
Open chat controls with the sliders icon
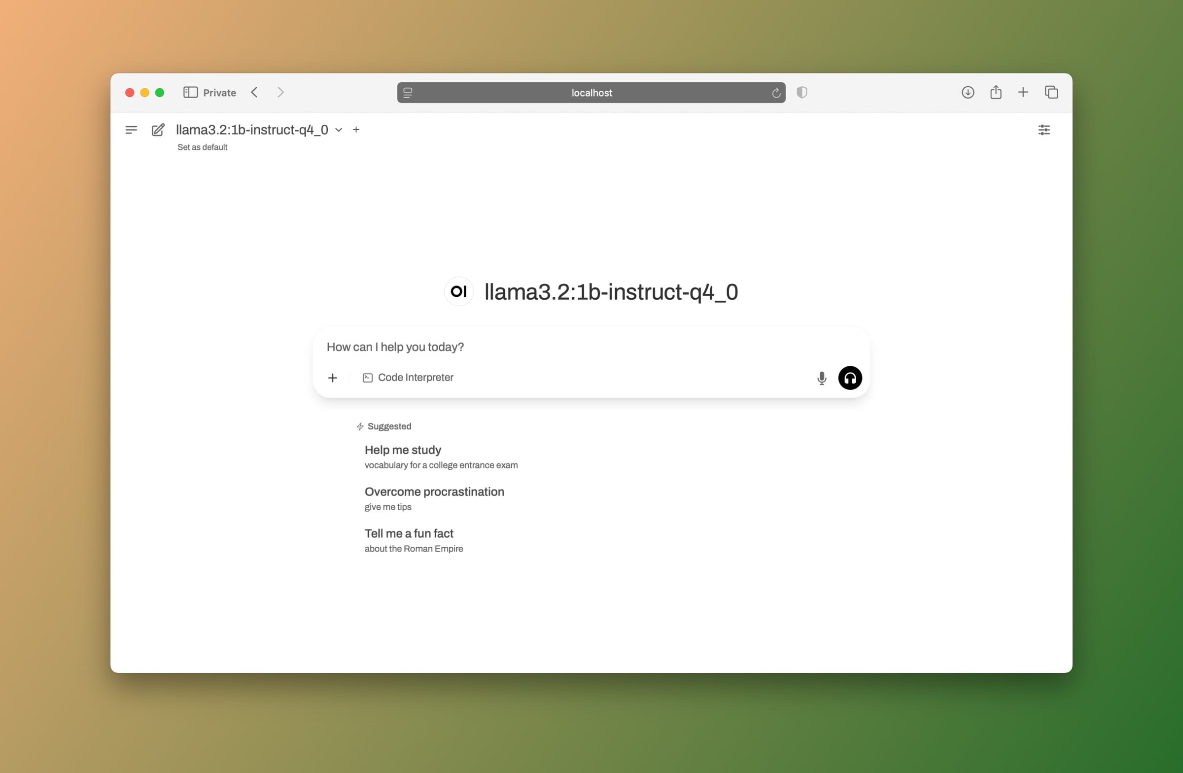1044,130
